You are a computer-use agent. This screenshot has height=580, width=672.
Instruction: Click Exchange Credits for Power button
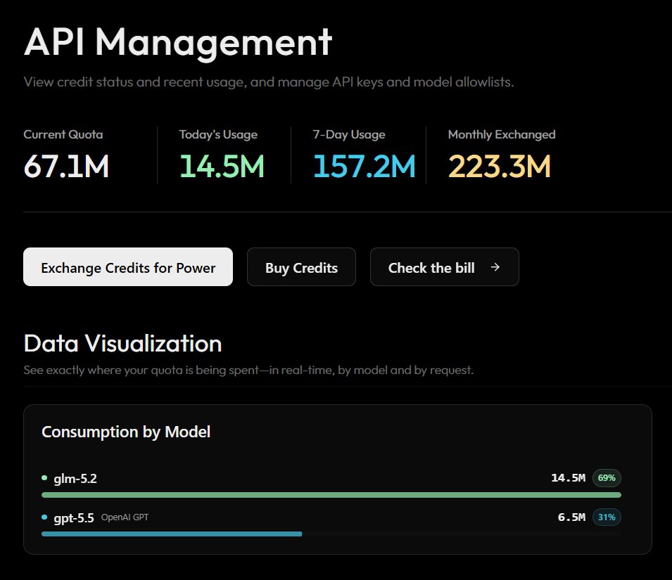[x=127, y=266]
